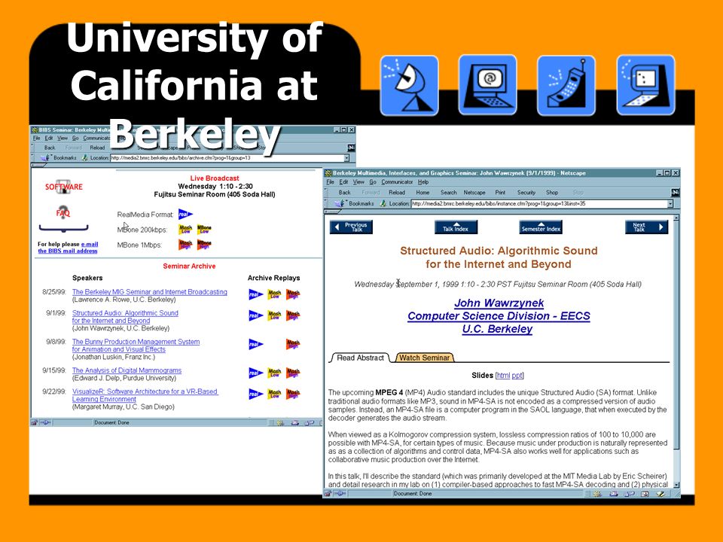Play Mash High replay for 8/25/99 seminar
Screen dimensions: 723x542
pyautogui.click(x=293, y=294)
